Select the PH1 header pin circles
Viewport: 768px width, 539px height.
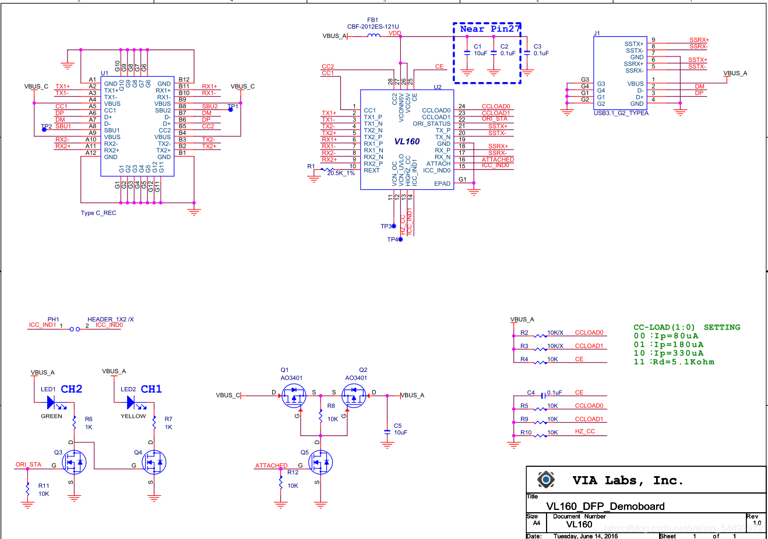(x=75, y=329)
